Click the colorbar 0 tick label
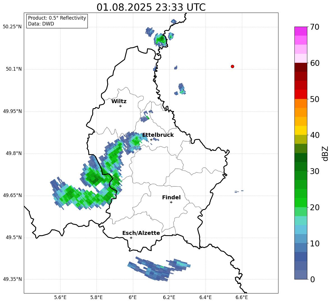332x303 pixels. coord(312,279)
